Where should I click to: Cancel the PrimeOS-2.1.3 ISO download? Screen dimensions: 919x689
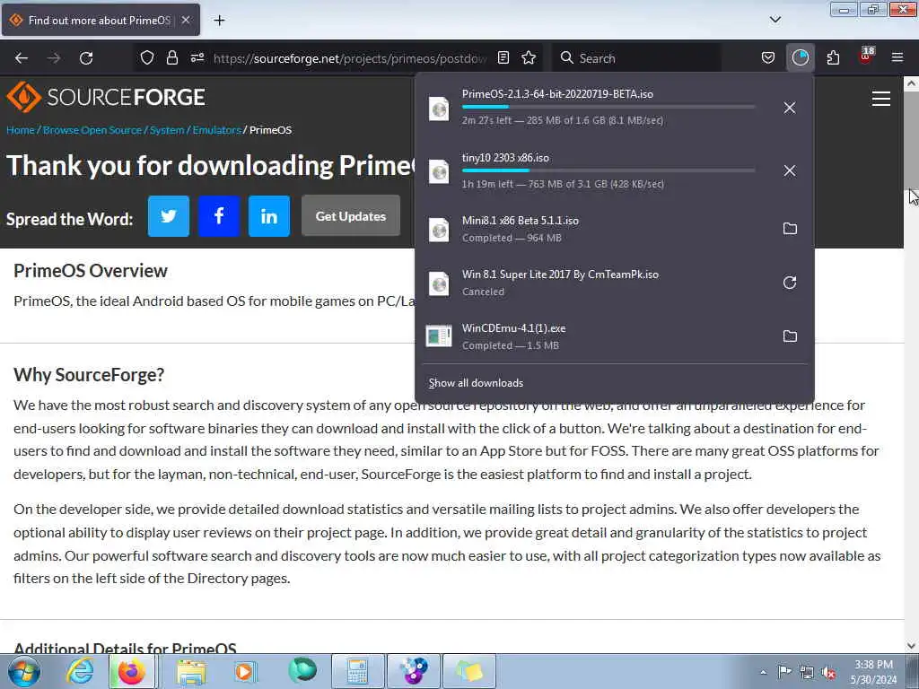pos(790,108)
